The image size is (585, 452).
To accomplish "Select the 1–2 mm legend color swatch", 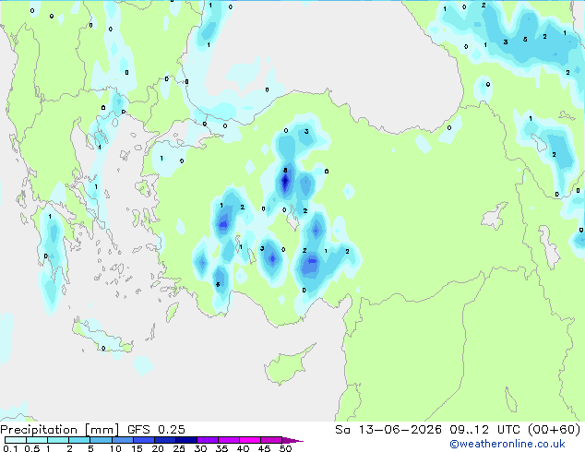I will (58, 440).
